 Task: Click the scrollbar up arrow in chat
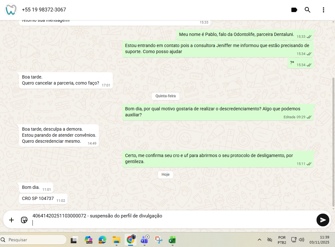pyautogui.click(x=333, y=22)
